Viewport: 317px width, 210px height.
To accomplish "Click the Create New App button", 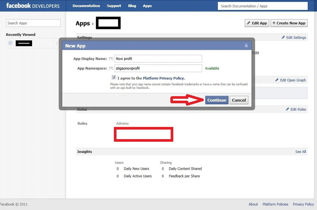I will tap(289, 23).
